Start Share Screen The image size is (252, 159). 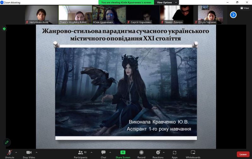click(x=123, y=154)
